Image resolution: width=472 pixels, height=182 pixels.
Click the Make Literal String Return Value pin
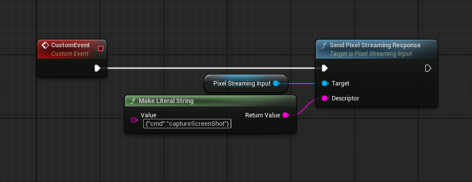[285, 115]
